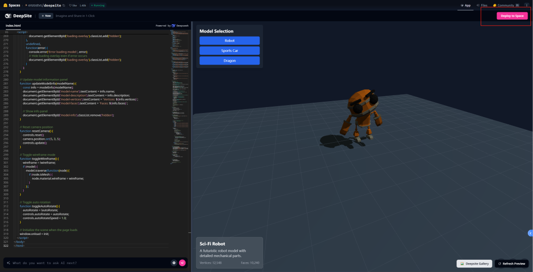Viewport: 533px width, 272px height.
Task: Open the 1.48k likes count
Action: coord(82,5)
